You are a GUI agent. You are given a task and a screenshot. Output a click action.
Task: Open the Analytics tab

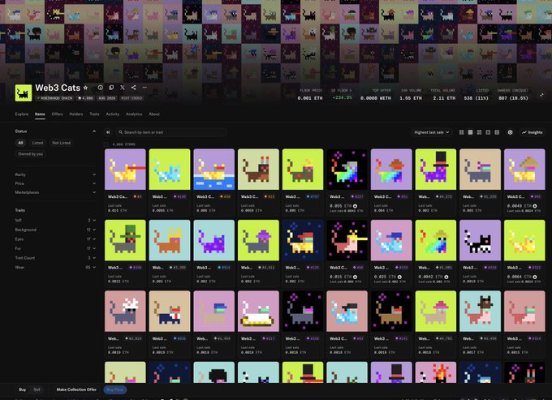(x=134, y=114)
